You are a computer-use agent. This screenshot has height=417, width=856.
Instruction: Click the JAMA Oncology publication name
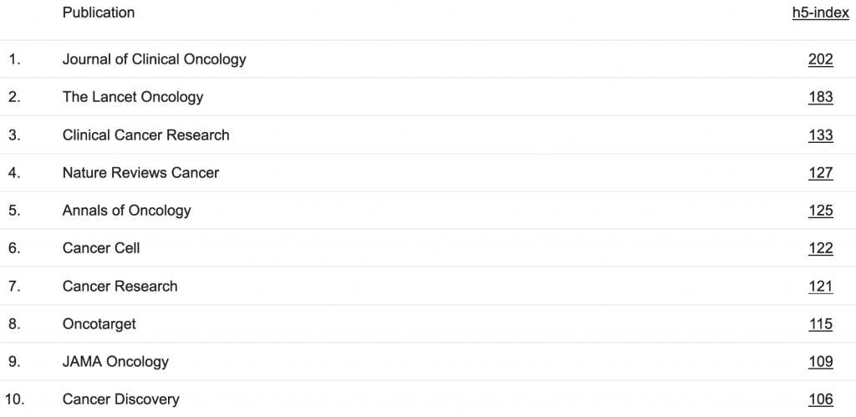[115, 362]
